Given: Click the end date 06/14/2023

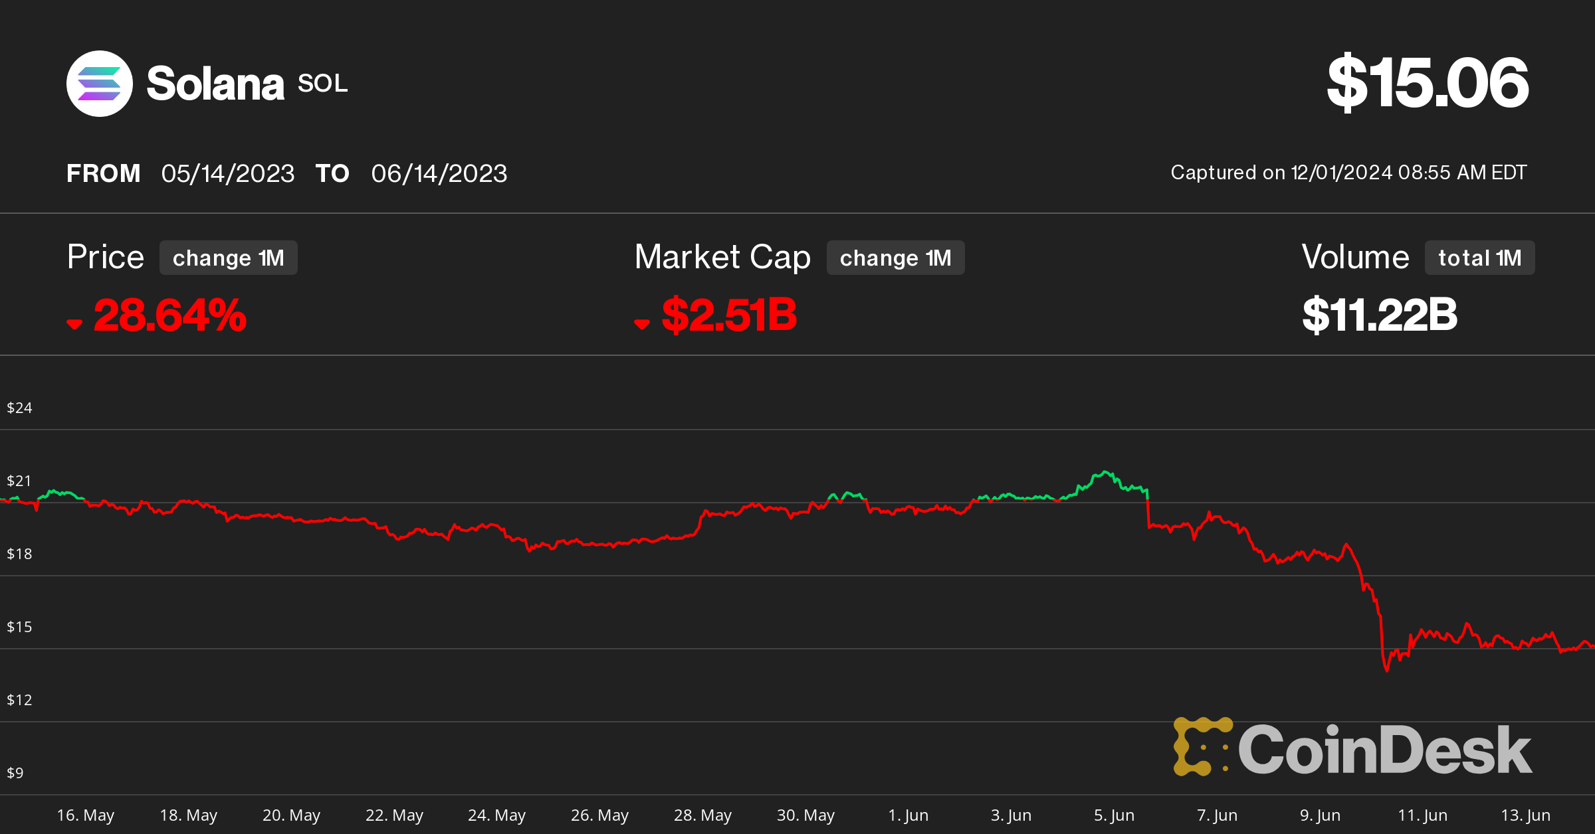Looking at the screenshot, I should [439, 173].
